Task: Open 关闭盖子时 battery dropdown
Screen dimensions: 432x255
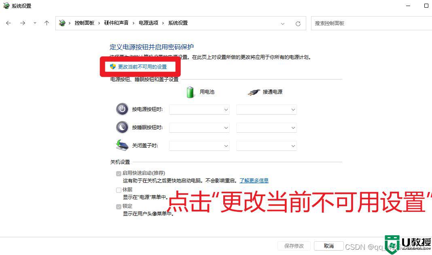Action: click(x=199, y=146)
